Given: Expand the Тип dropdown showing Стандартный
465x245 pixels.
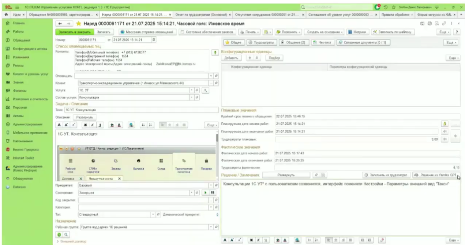Looking at the screenshot, I should (x=153, y=214).
